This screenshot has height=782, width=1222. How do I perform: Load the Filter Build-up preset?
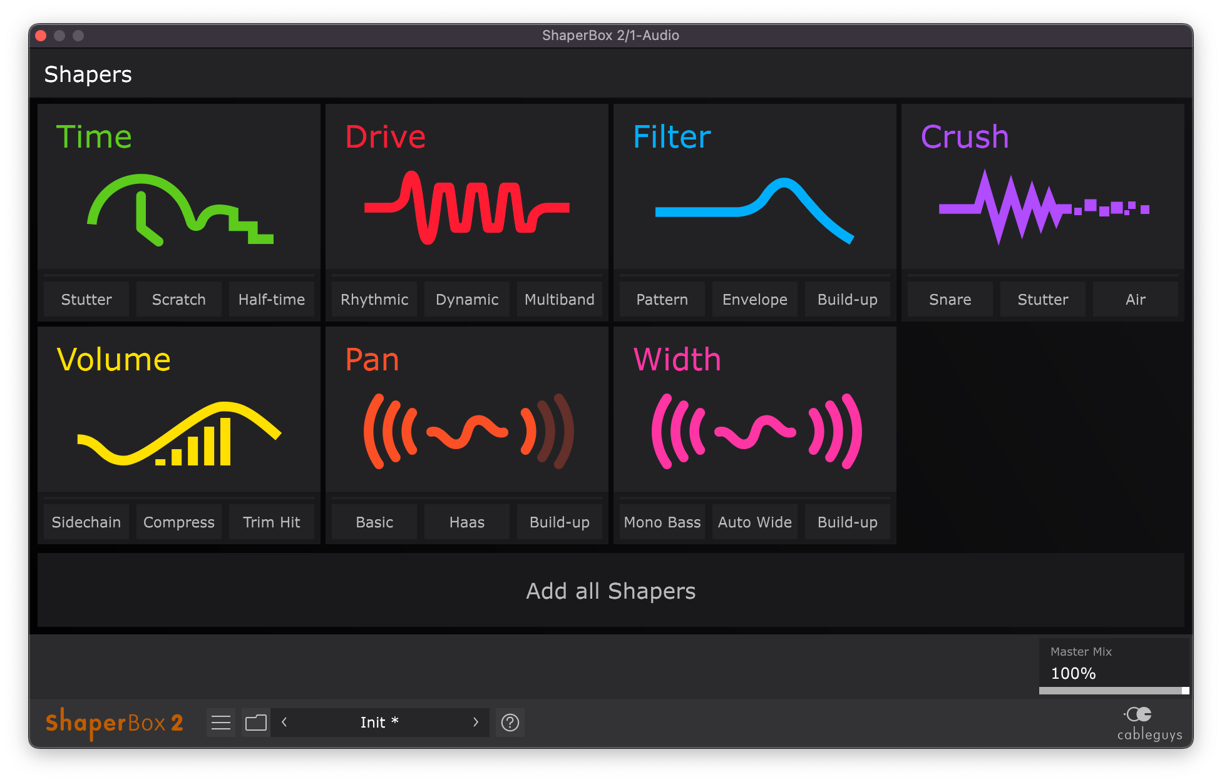(848, 299)
